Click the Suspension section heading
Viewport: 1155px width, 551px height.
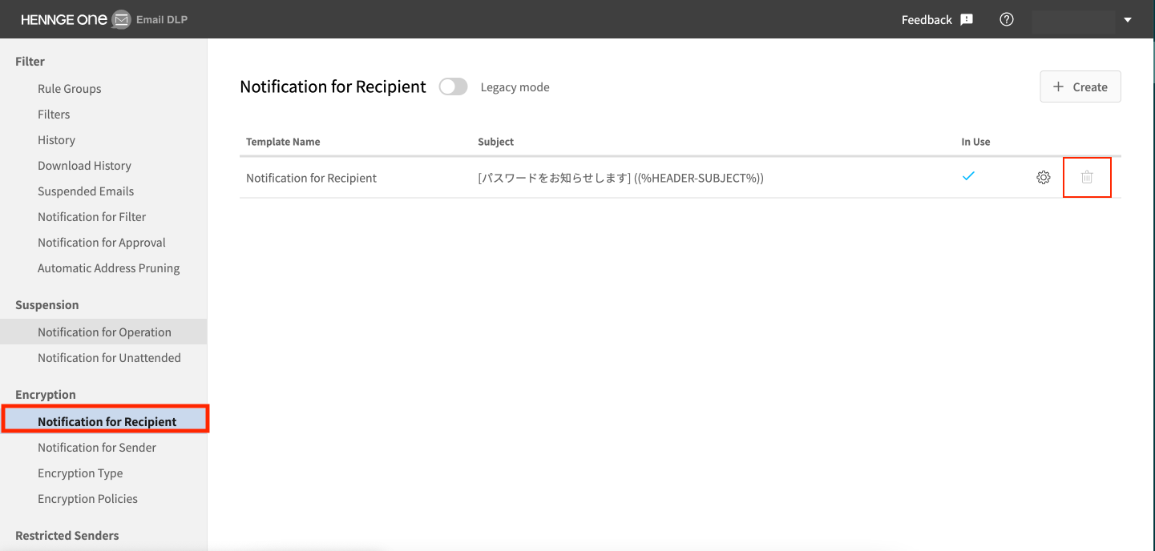(x=47, y=304)
